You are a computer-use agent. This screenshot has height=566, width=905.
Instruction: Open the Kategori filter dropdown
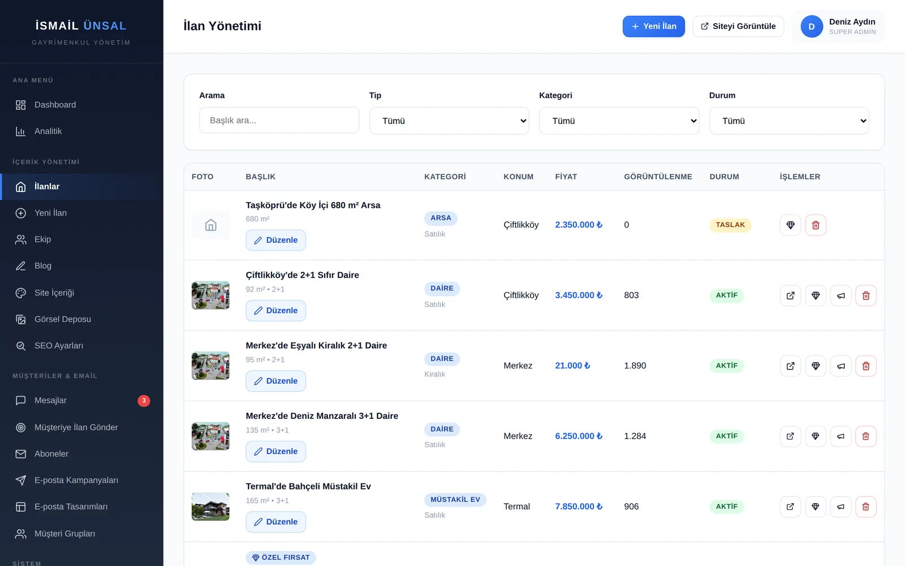(x=619, y=121)
